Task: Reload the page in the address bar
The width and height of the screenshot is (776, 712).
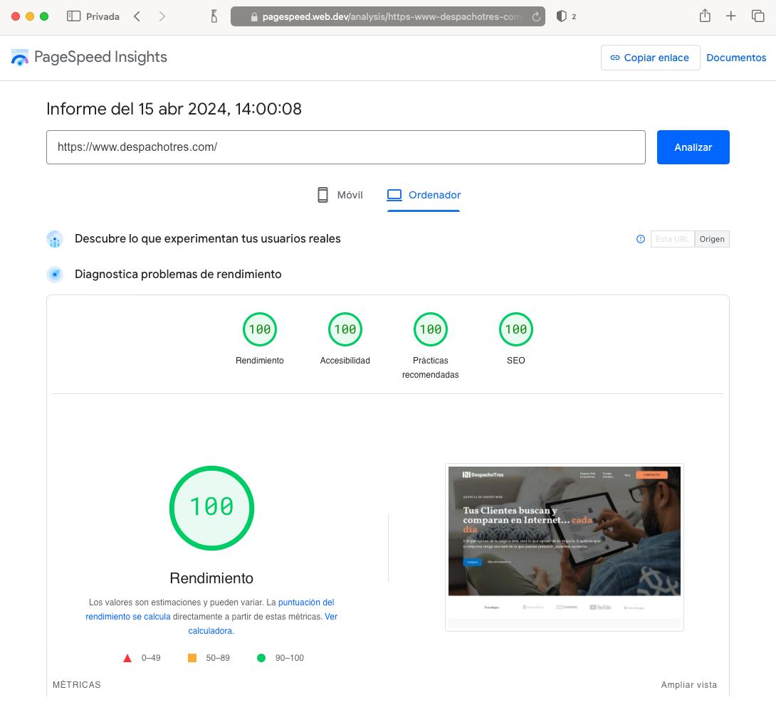Action: point(536,17)
